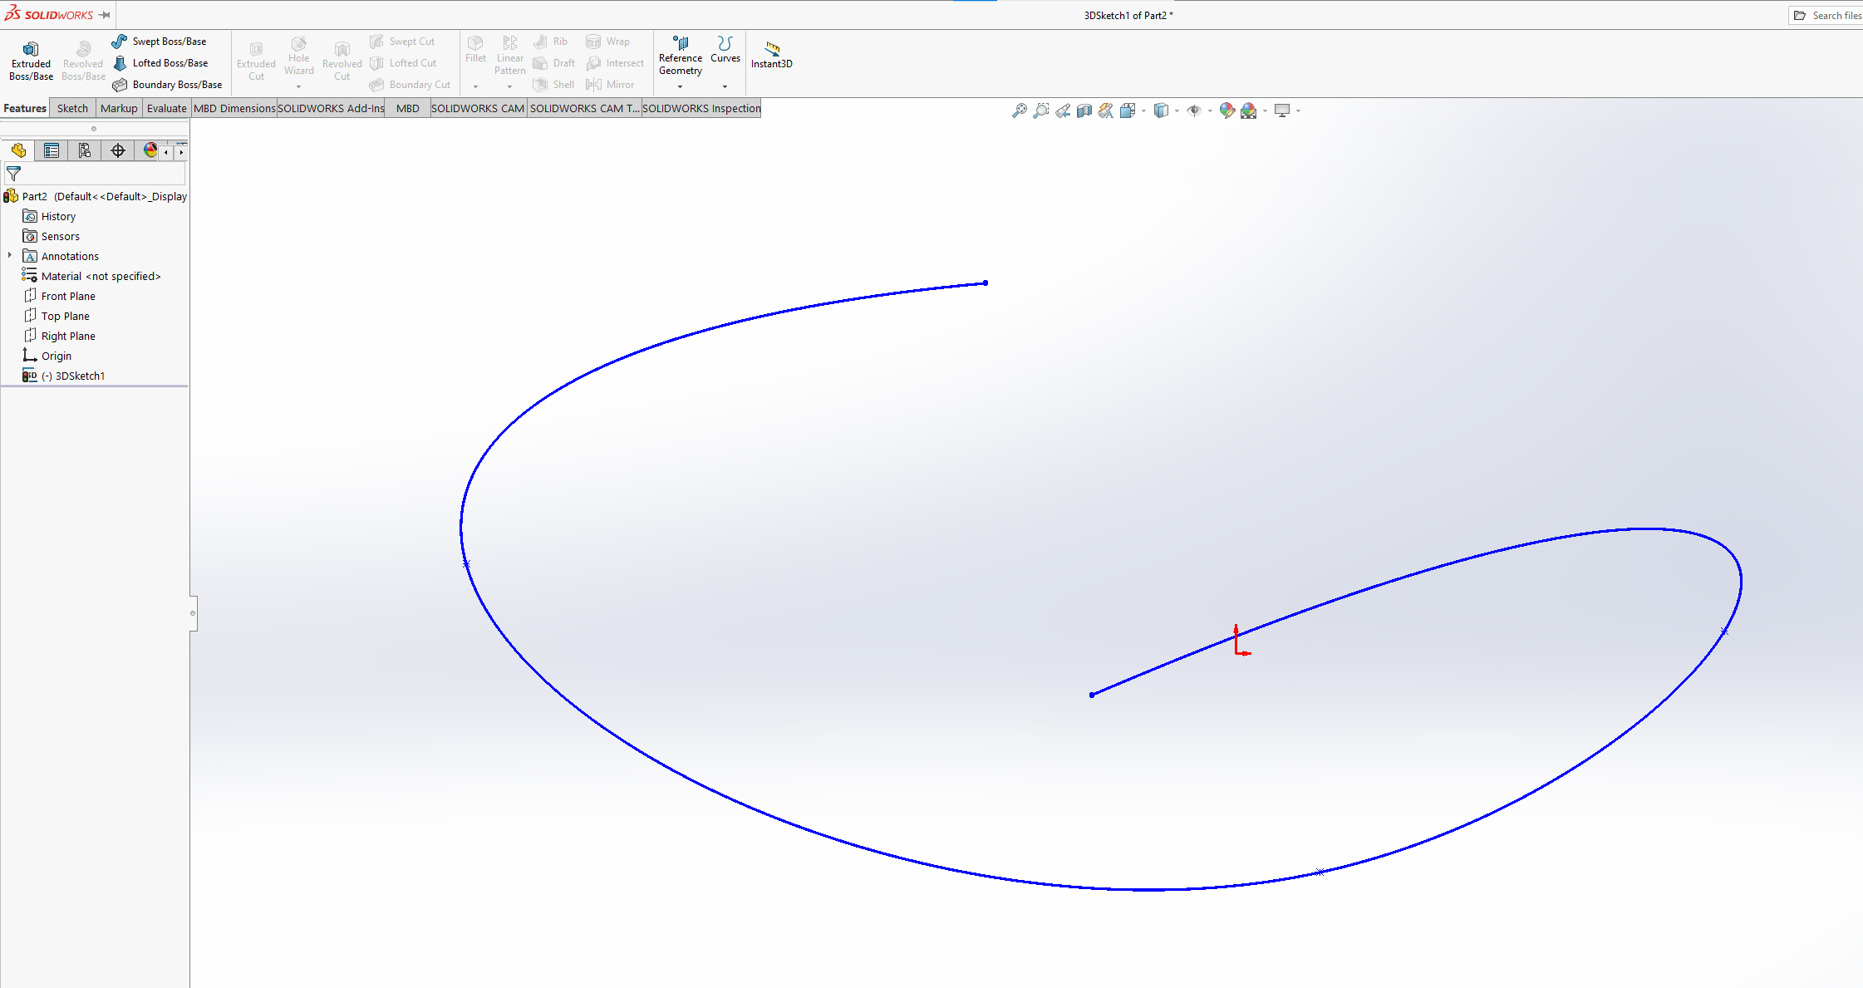This screenshot has height=988, width=1863.
Task: Click the Extruded Boss/Base tool
Action: (31, 61)
